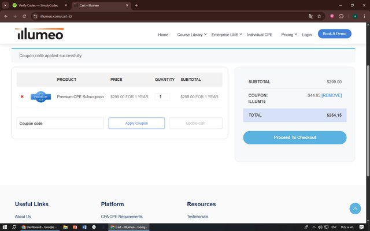Bookmark this page with the star icon

[319, 16]
